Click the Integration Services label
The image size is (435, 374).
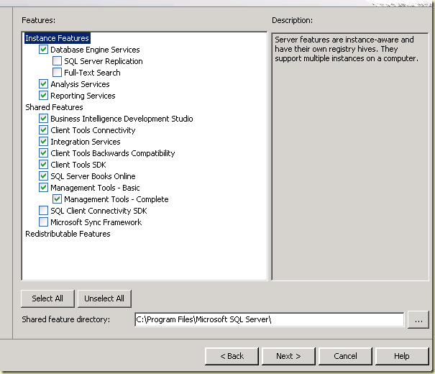pyautogui.click(x=85, y=142)
